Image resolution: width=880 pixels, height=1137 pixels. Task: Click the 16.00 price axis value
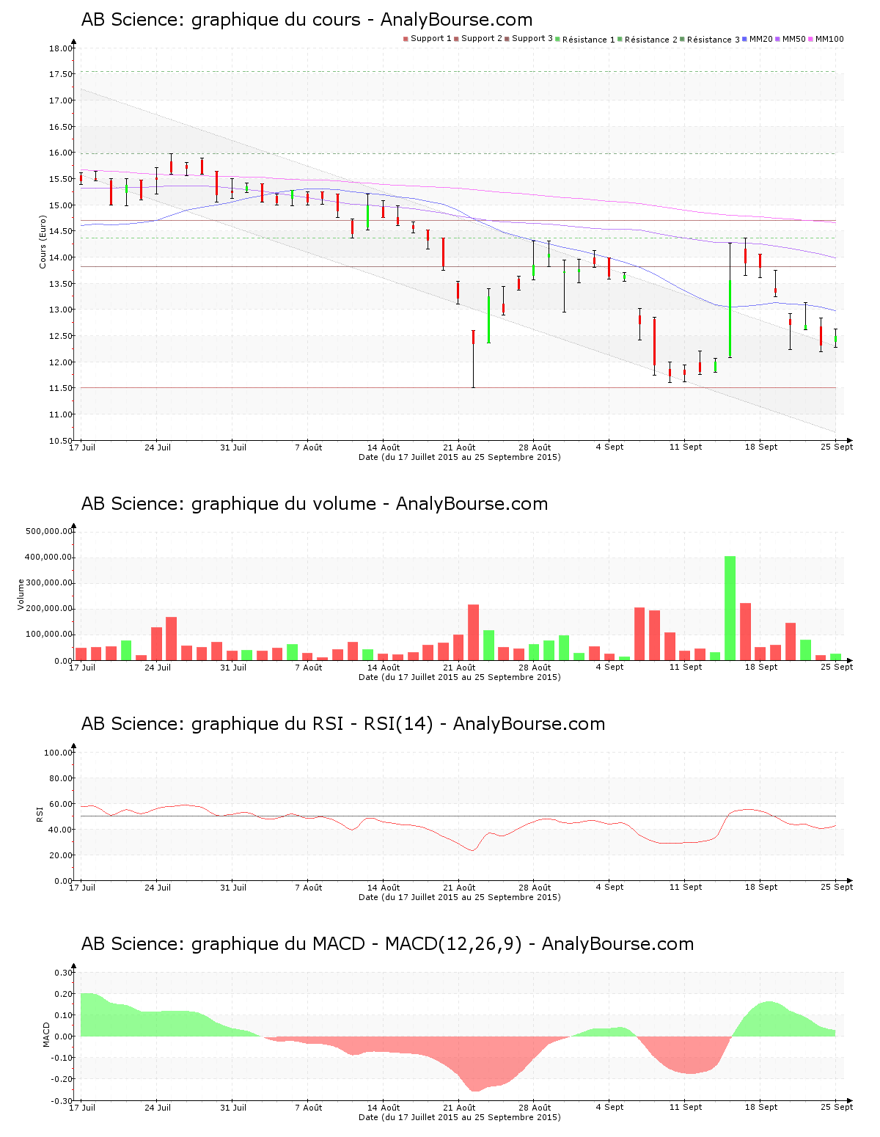coord(60,153)
